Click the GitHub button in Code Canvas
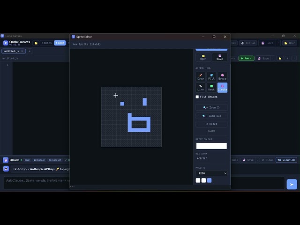This screenshot has height=225, width=300. pos(248,43)
